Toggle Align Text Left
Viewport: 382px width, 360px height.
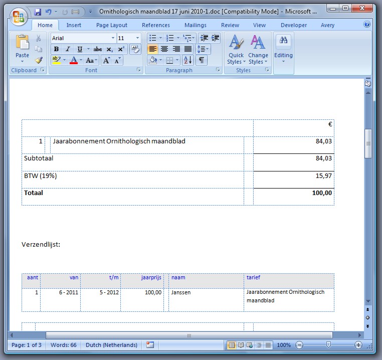(152, 49)
